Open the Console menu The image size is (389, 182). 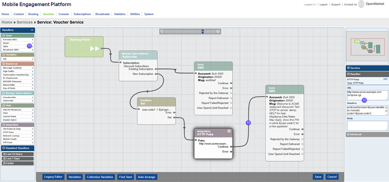[x=63, y=14]
